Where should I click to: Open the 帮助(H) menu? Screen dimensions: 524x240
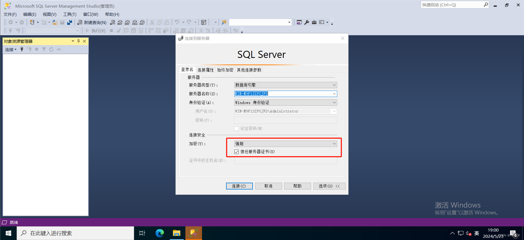(112, 14)
